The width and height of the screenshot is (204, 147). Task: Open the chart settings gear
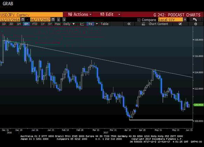tap(196, 24)
